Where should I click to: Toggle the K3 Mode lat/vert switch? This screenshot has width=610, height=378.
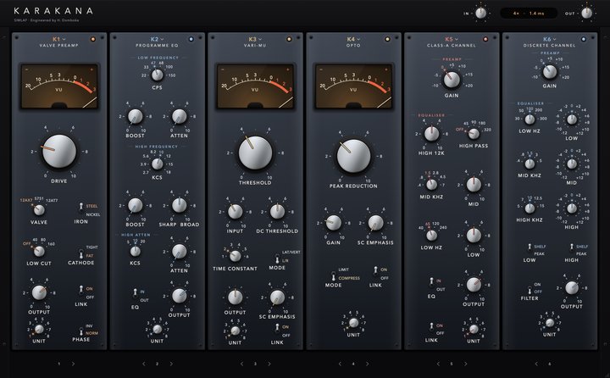tap(277, 258)
